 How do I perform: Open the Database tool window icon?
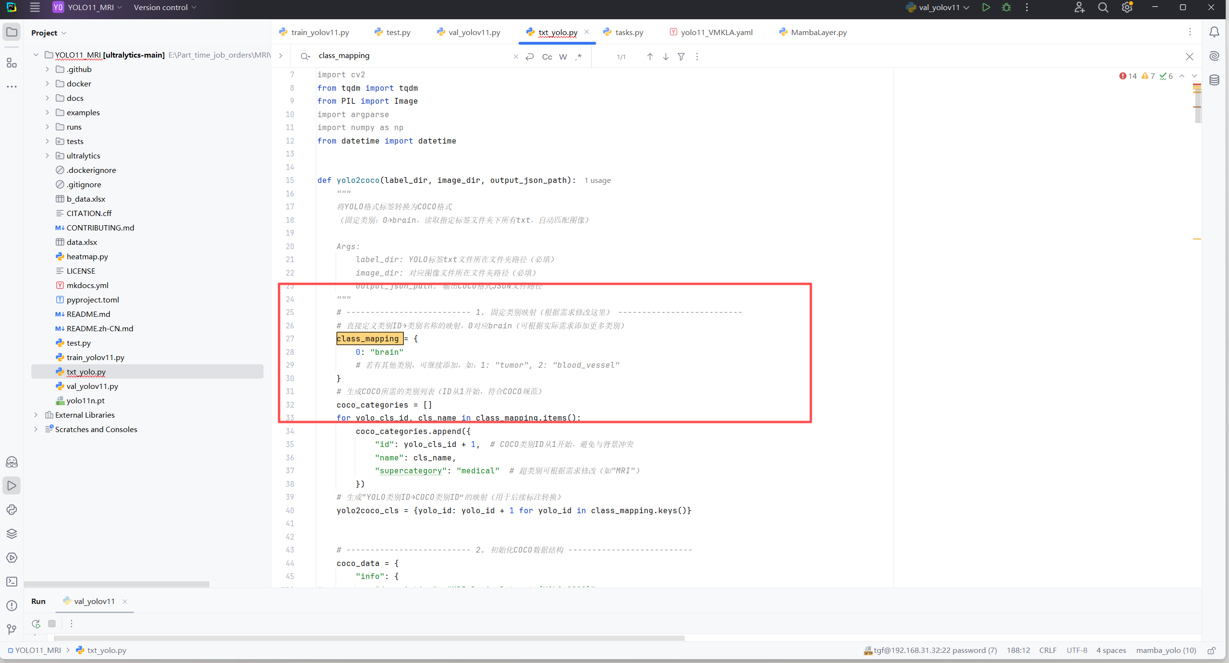pos(1214,80)
